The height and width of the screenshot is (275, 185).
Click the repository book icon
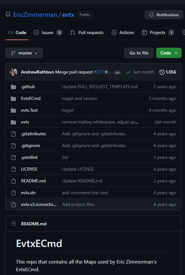click(x=8, y=15)
